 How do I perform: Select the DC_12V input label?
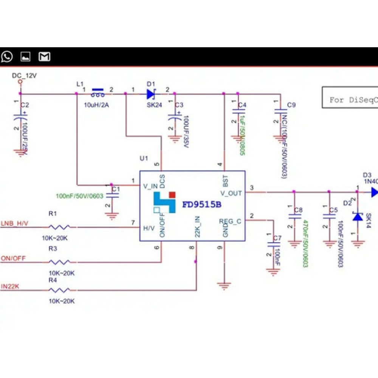[24, 76]
